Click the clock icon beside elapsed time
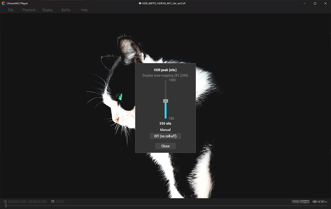Screen dimensions: 331x209 click(5, 202)
